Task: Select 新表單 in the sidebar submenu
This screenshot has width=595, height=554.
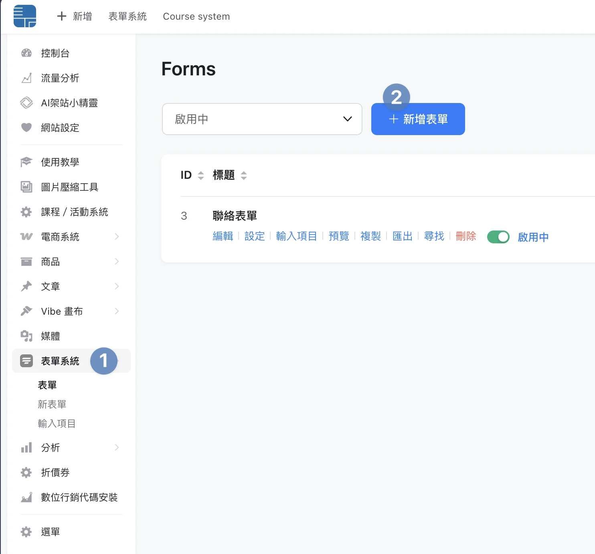Action: 52,404
